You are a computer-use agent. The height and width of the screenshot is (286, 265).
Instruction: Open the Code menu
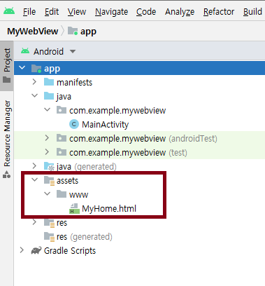[x=146, y=11]
